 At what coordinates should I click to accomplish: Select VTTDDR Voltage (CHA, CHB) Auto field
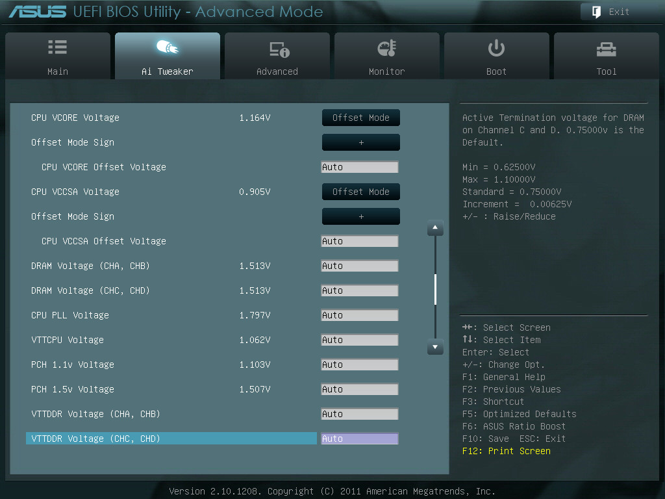(x=360, y=414)
